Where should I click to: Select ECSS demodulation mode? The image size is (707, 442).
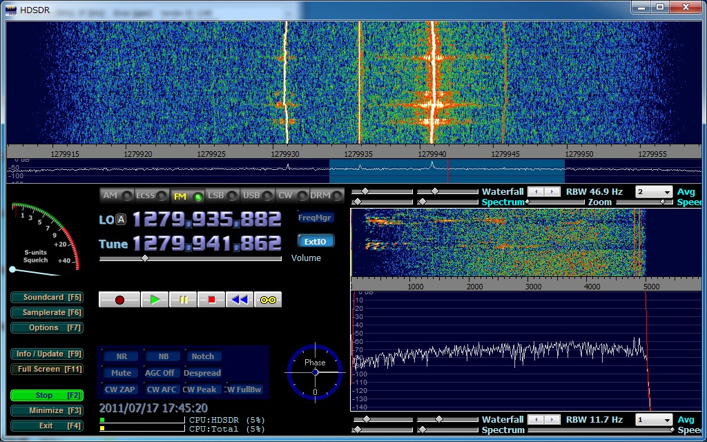click(x=151, y=195)
